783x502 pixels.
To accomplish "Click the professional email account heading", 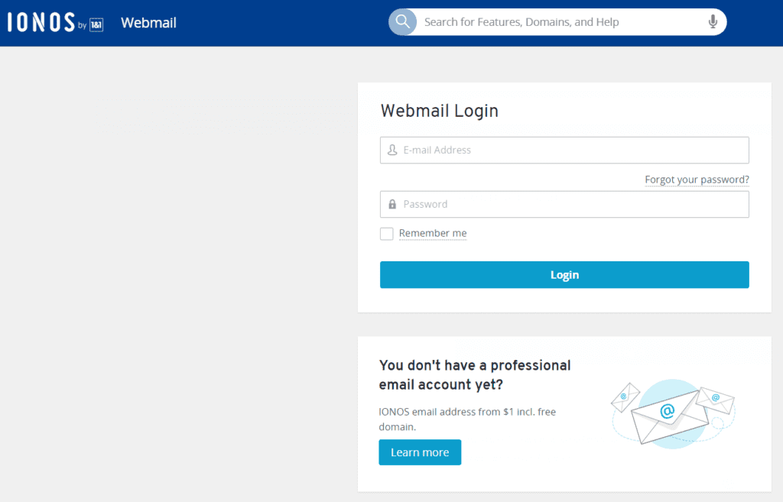I will click(474, 374).
